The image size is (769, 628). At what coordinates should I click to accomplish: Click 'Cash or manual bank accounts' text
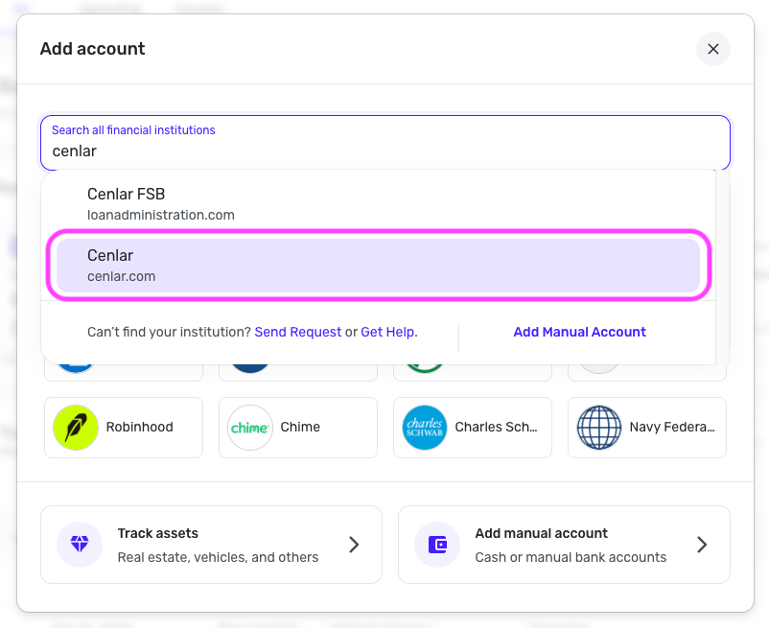(571, 557)
